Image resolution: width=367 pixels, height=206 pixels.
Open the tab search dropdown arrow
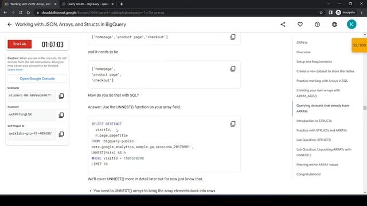point(329,4)
